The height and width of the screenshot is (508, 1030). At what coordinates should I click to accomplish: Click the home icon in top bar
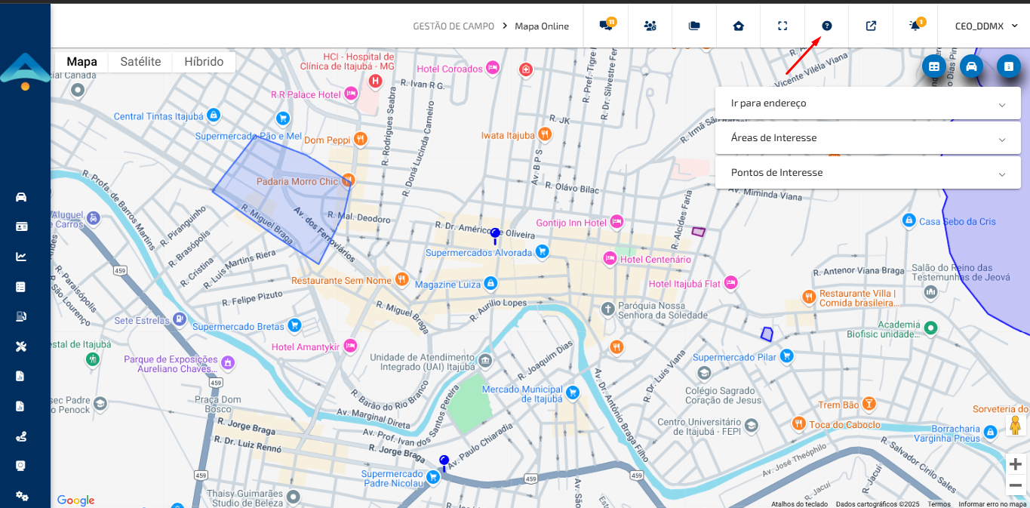click(x=738, y=26)
